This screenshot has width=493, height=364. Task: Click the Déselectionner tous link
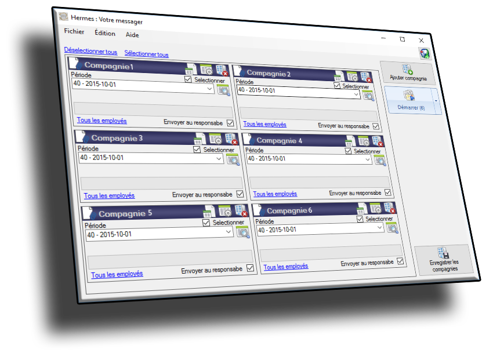[x=90, y=51]
